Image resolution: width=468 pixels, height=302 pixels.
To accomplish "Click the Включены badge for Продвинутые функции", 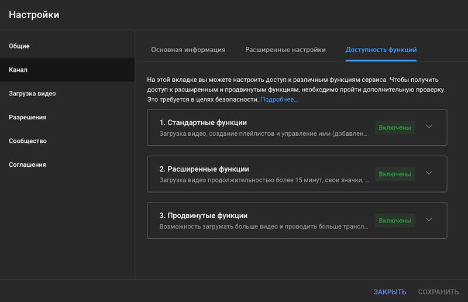I will (x=394, y=221).
